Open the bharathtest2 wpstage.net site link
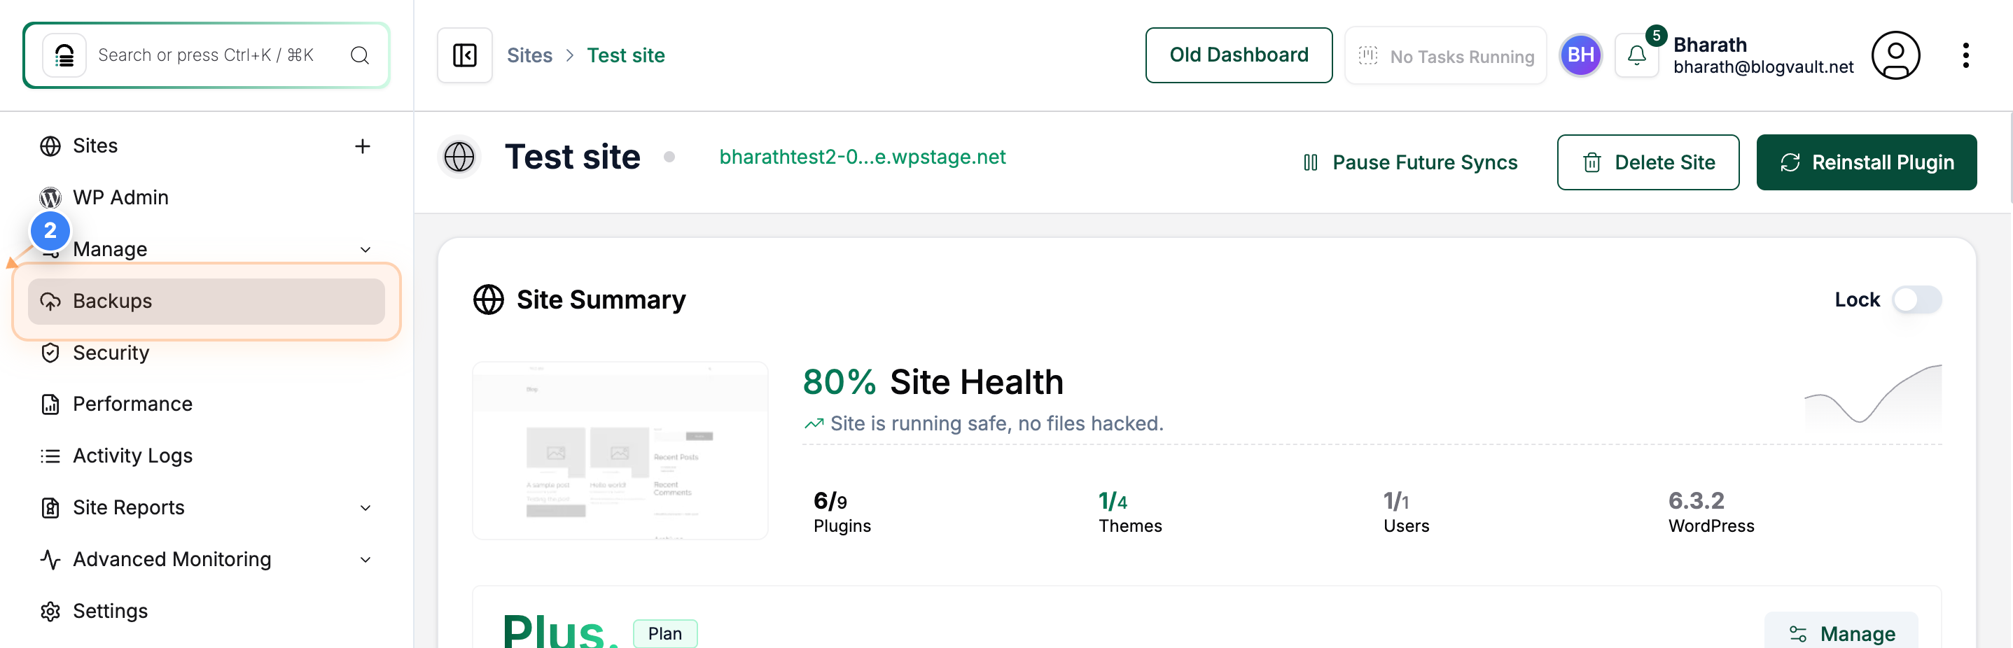 coord(862,157)
